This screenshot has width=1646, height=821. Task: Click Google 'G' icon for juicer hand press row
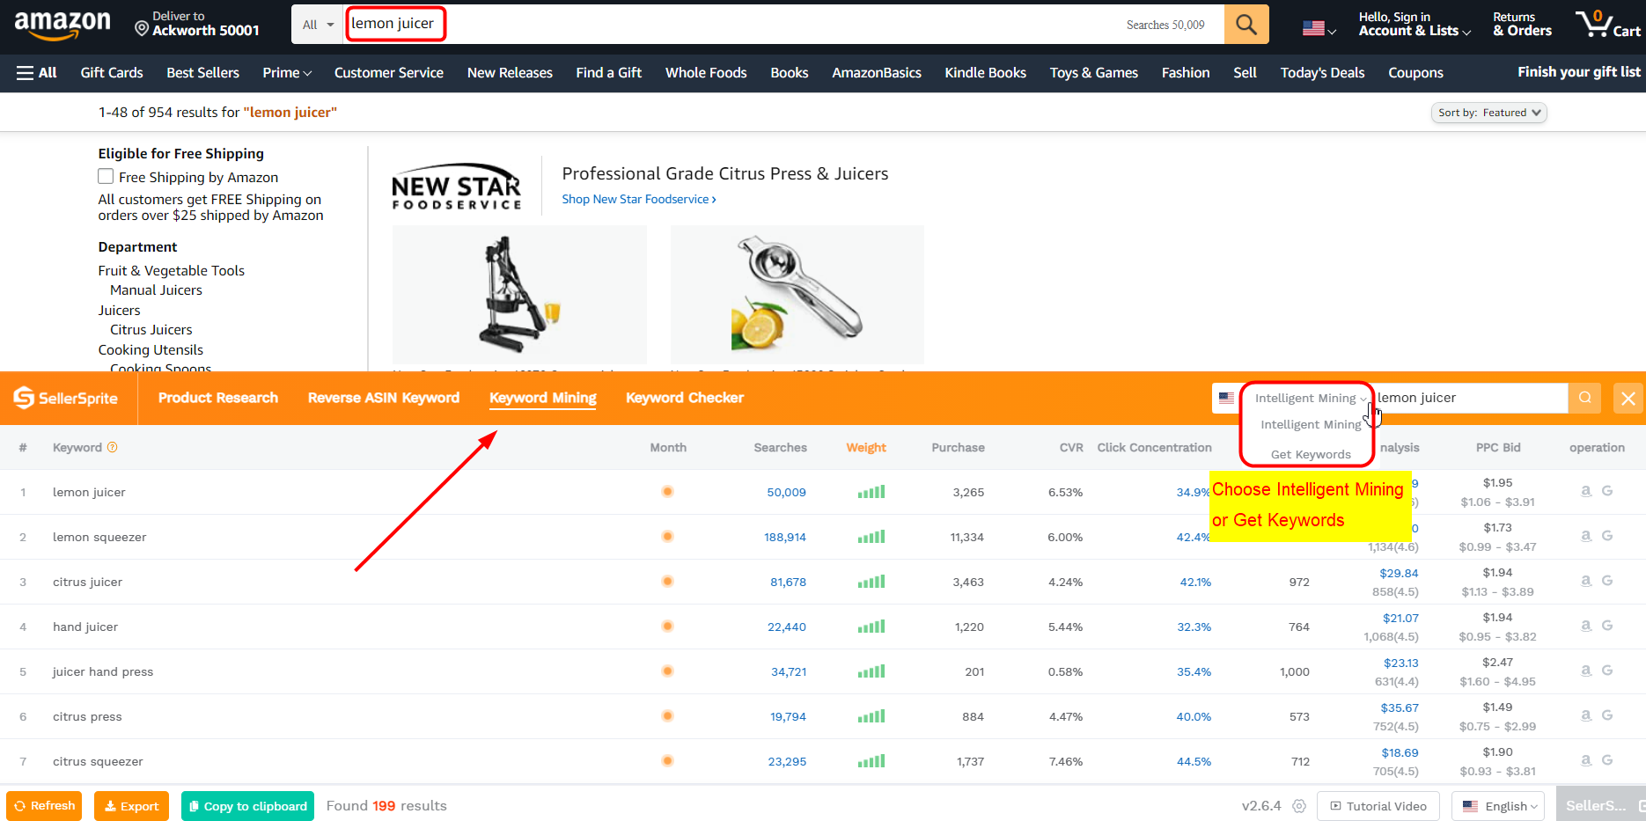click(x=1607, y=671)
